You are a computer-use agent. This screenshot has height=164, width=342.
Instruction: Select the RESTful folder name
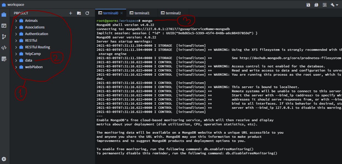[x=31, y=41]
